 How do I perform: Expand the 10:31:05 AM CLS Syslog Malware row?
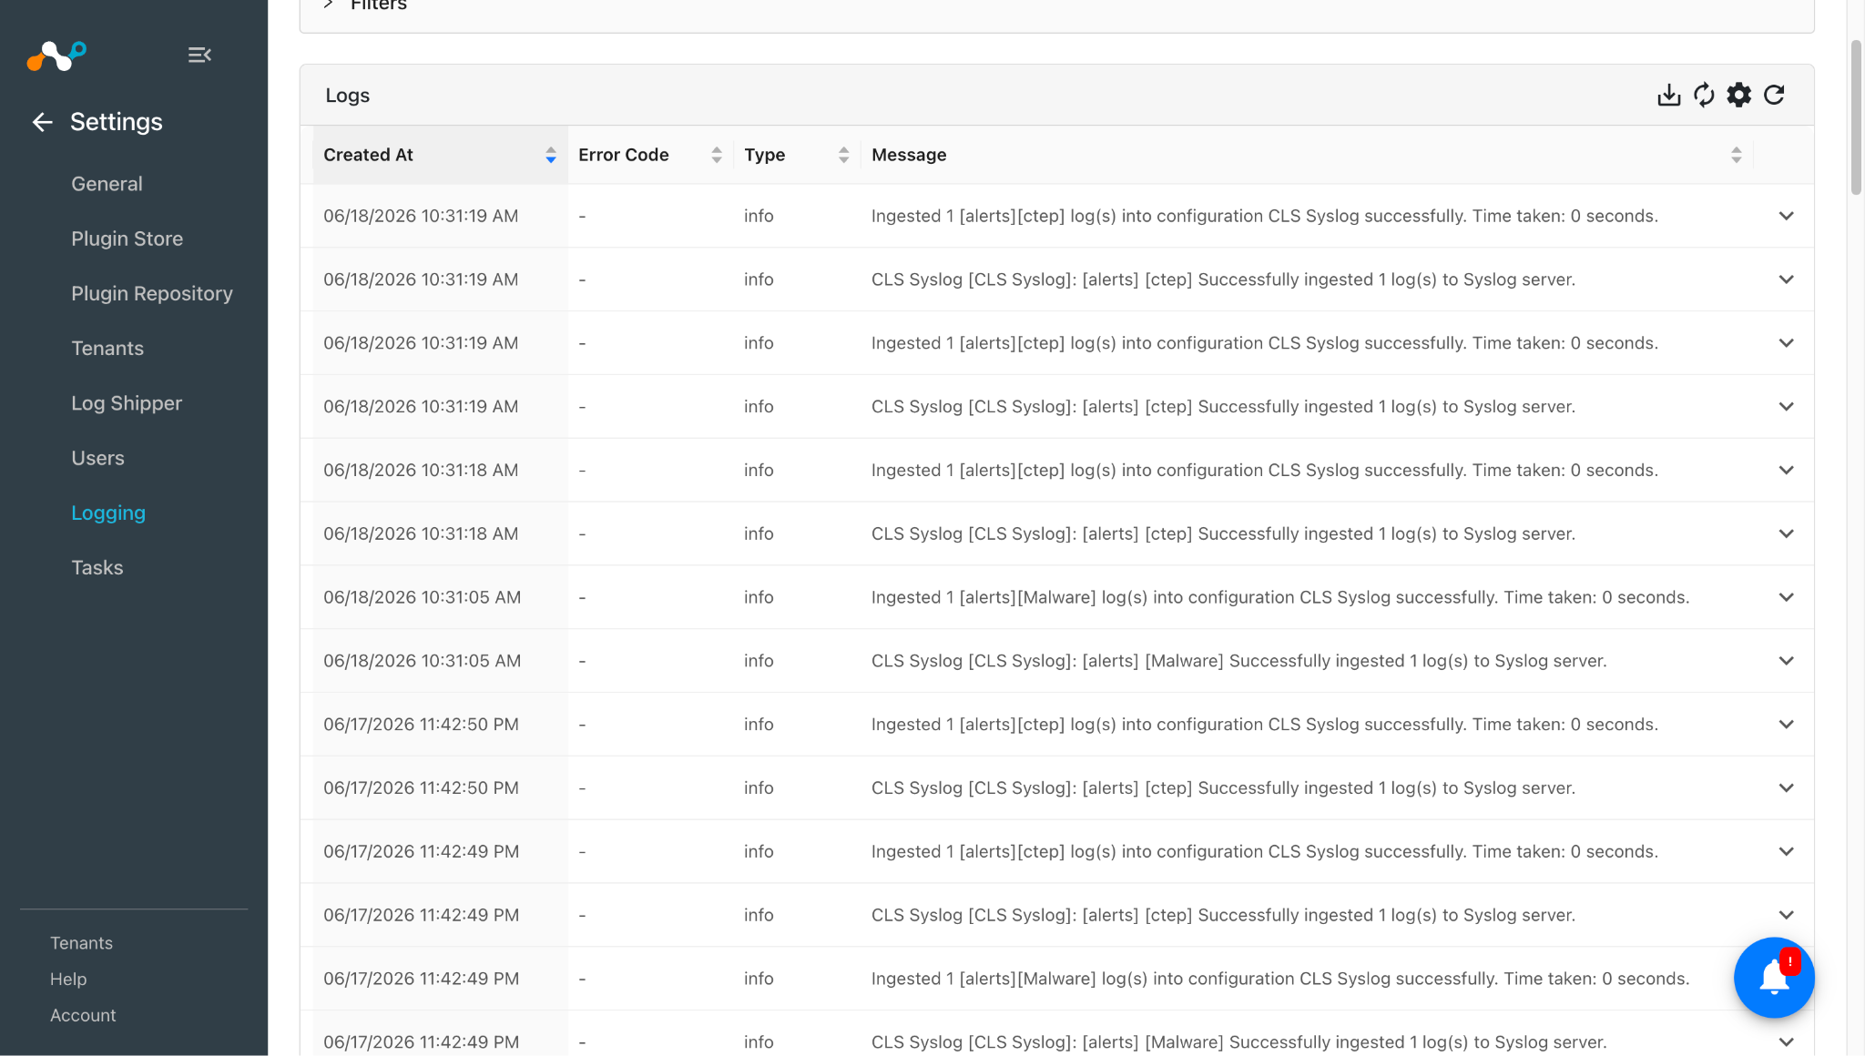point(1786,661)
